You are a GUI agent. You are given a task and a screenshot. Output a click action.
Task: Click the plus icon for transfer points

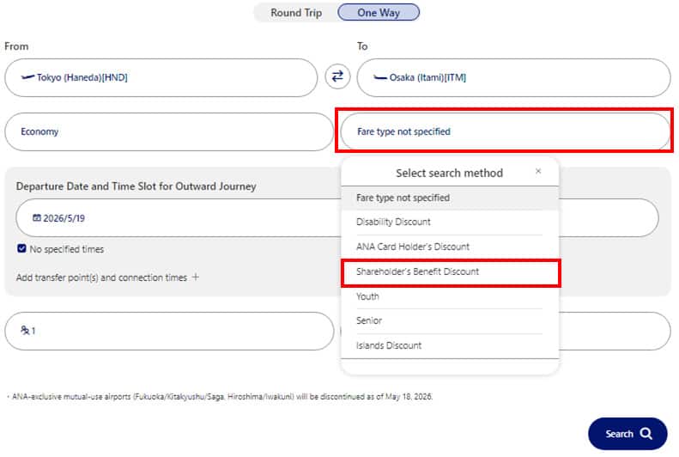pyautogui.click(x=196, y=277)
